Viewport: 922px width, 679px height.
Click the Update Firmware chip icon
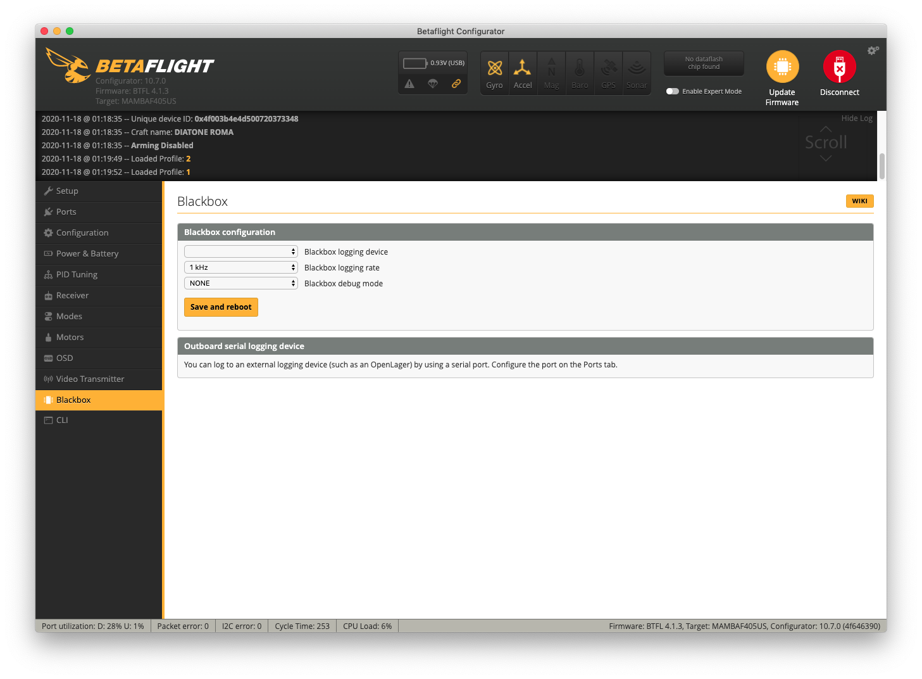tap(782, 67)
